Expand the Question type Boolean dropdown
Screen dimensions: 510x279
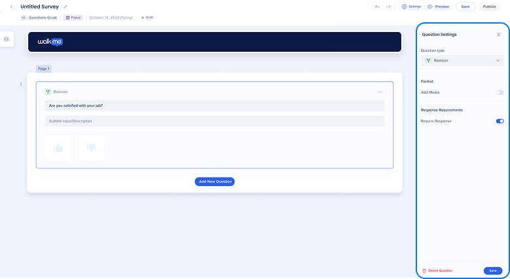tap(462, 60)
